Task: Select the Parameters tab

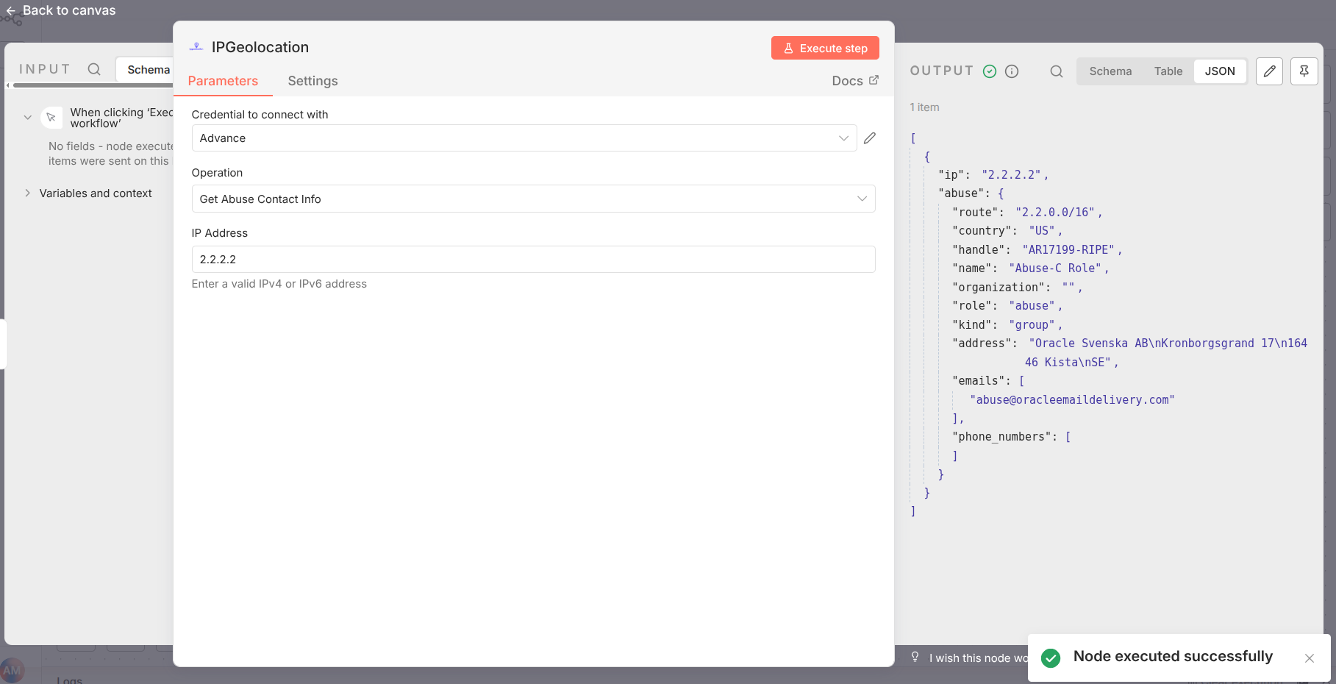Action: 223,81
